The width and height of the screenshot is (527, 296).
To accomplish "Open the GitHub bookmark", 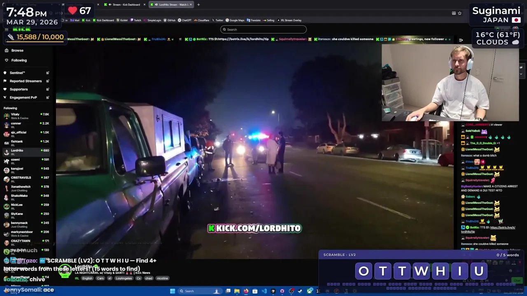I will (170, 20).
